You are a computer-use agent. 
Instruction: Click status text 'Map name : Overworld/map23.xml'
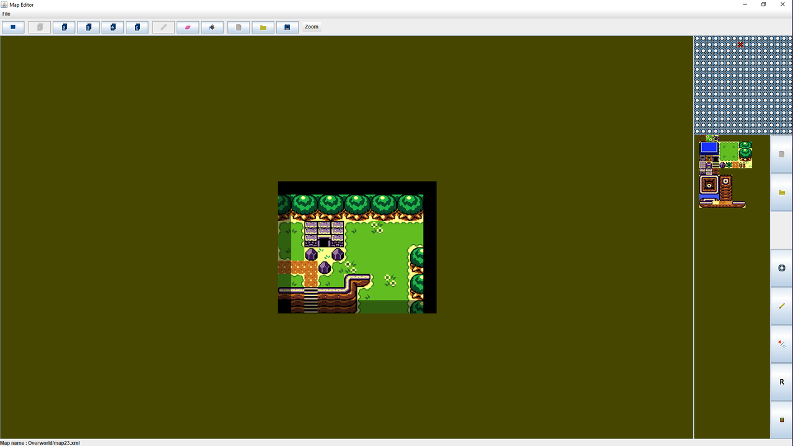click(x=40, y=443)
